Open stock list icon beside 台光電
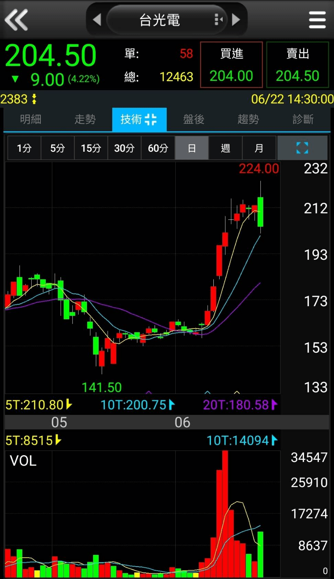Screen dimensions: 334x579 (218, 20)
